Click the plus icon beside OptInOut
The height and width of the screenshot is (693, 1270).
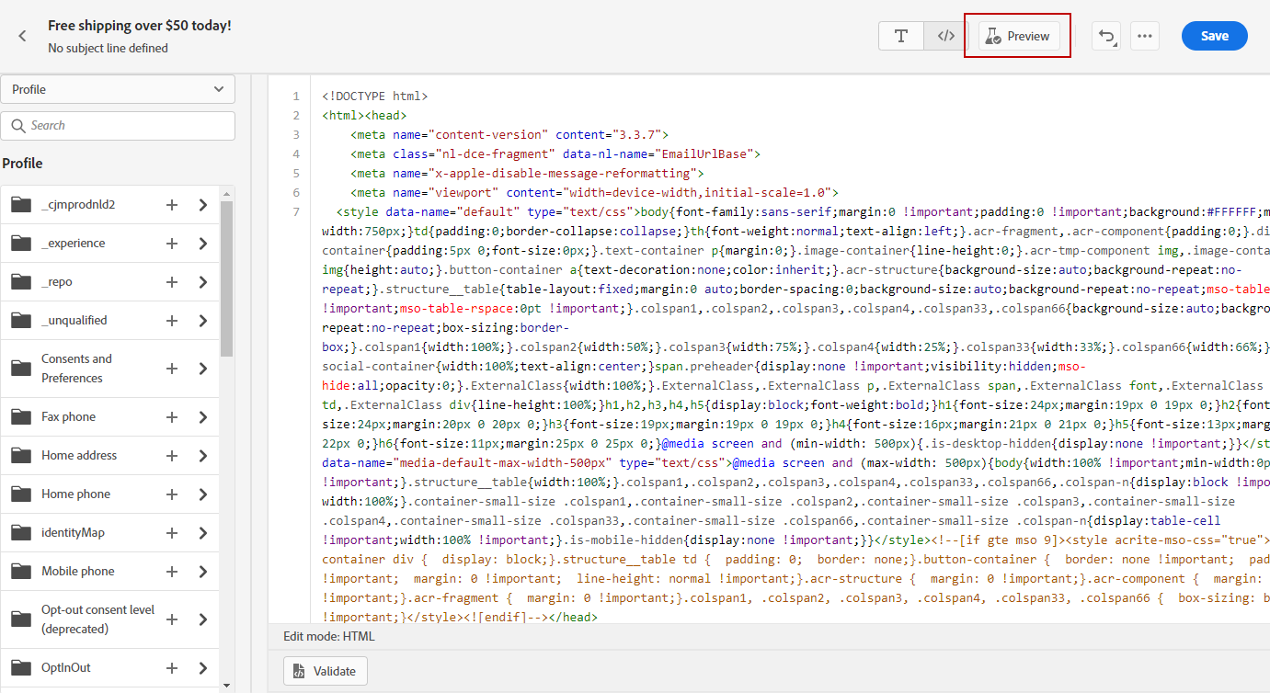171,668
